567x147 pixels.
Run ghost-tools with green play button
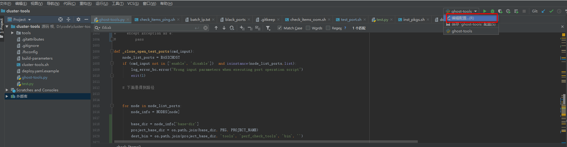tap(485, 11)
